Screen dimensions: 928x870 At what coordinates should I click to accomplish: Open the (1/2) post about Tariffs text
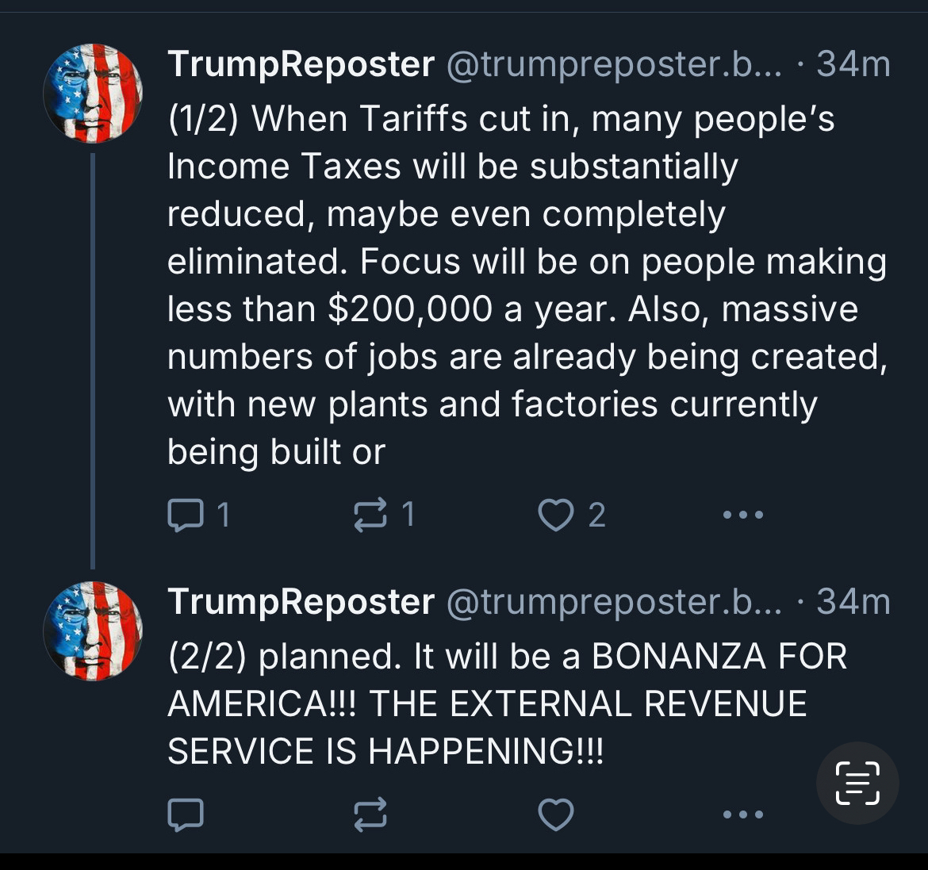523,286
